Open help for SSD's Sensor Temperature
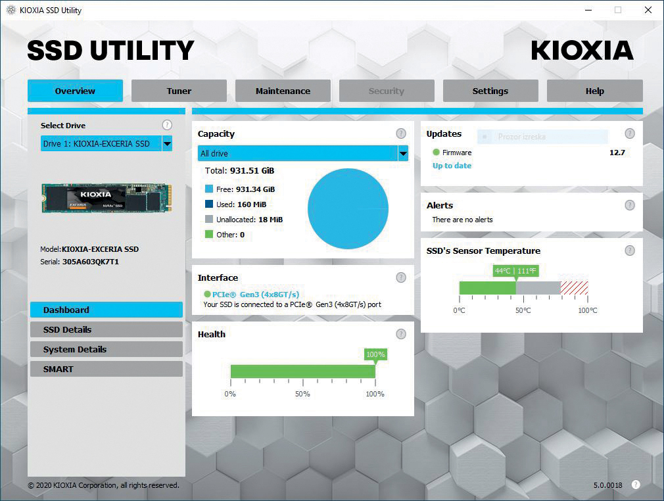The width and height of the screenshot is (664, 501). pyautogui.click(x=630, y=251)
